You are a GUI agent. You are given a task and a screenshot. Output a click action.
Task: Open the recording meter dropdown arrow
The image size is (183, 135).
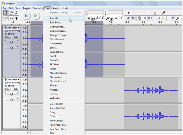tap(112, 19)
